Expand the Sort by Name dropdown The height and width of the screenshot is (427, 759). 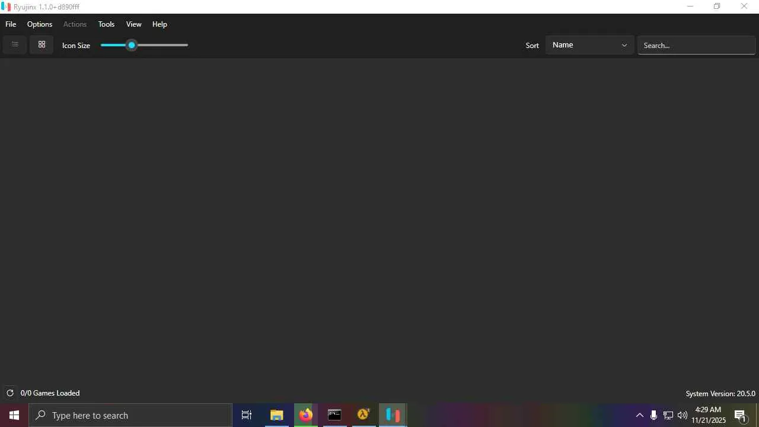pos(589,45)
